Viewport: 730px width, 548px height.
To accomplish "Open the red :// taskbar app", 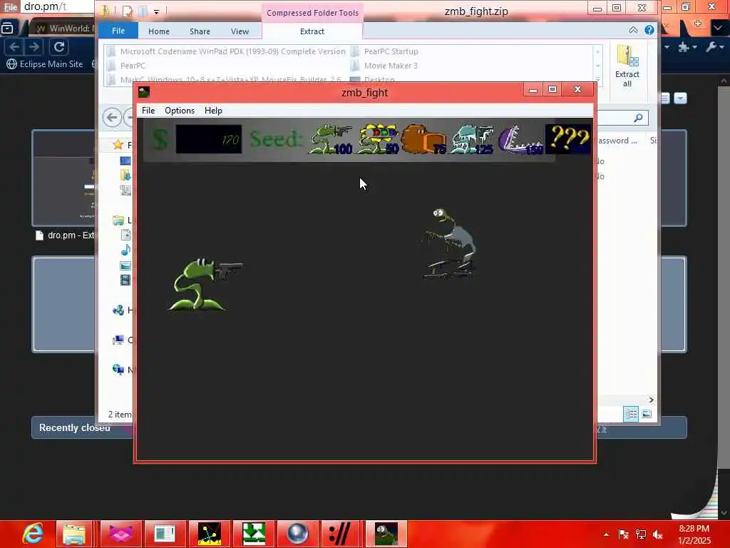I will [341, 534].
